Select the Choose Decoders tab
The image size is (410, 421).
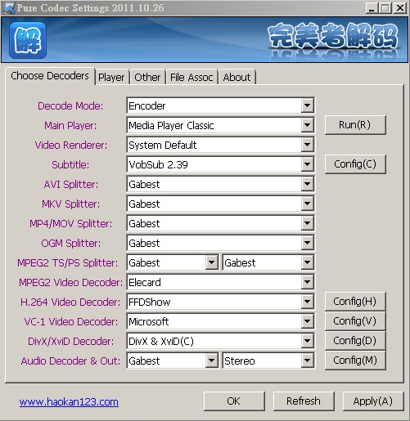[50, 76]
